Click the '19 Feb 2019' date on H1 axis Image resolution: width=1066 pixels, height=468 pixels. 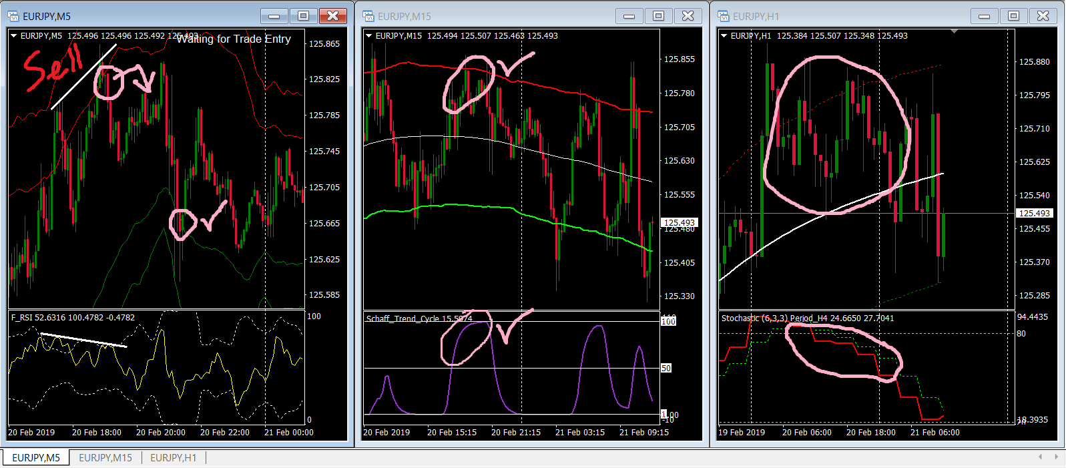[742, 433]
